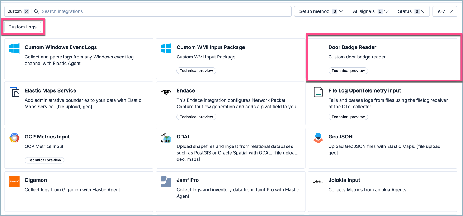Click the Windows logo on Custom WMI Input Package

pyautogui.click(x=166, y=49)
